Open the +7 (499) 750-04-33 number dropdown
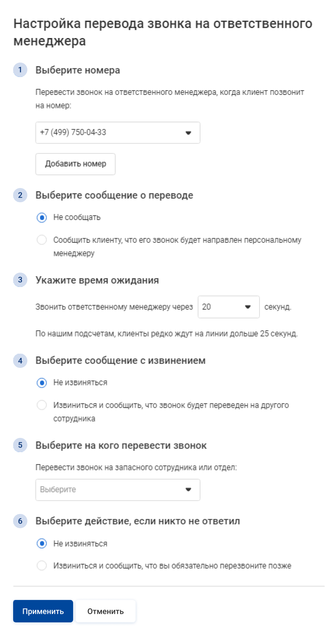 point(118,133)
